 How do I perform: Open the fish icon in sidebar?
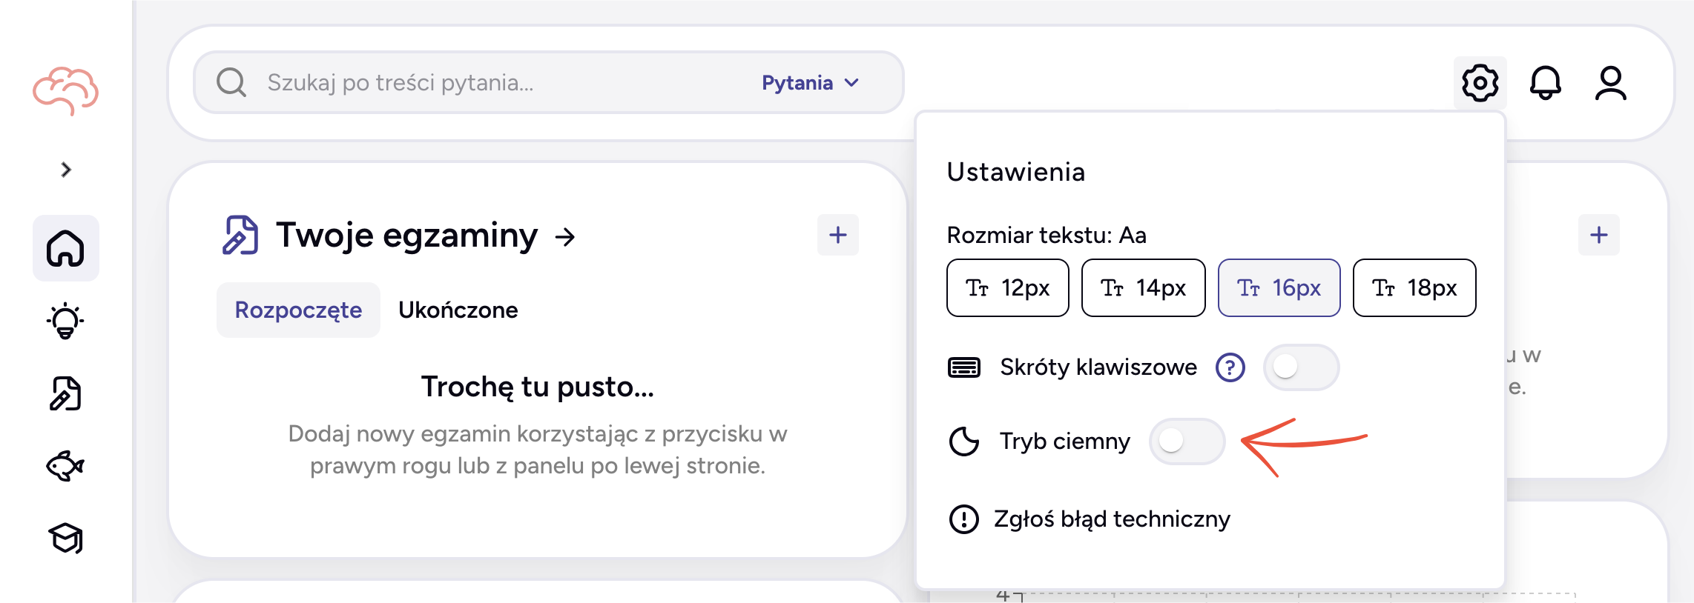(x=66, y=466)
